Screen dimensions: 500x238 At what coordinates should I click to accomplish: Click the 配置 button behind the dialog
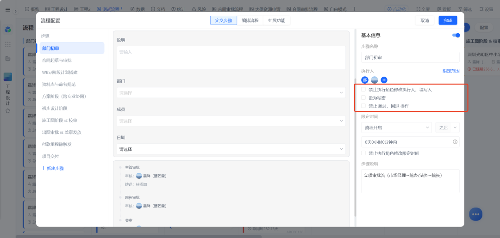(484, 28)
